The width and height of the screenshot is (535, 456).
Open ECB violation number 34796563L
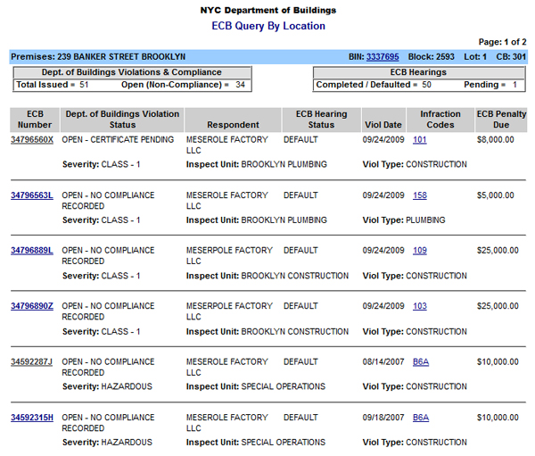(32, 195)
